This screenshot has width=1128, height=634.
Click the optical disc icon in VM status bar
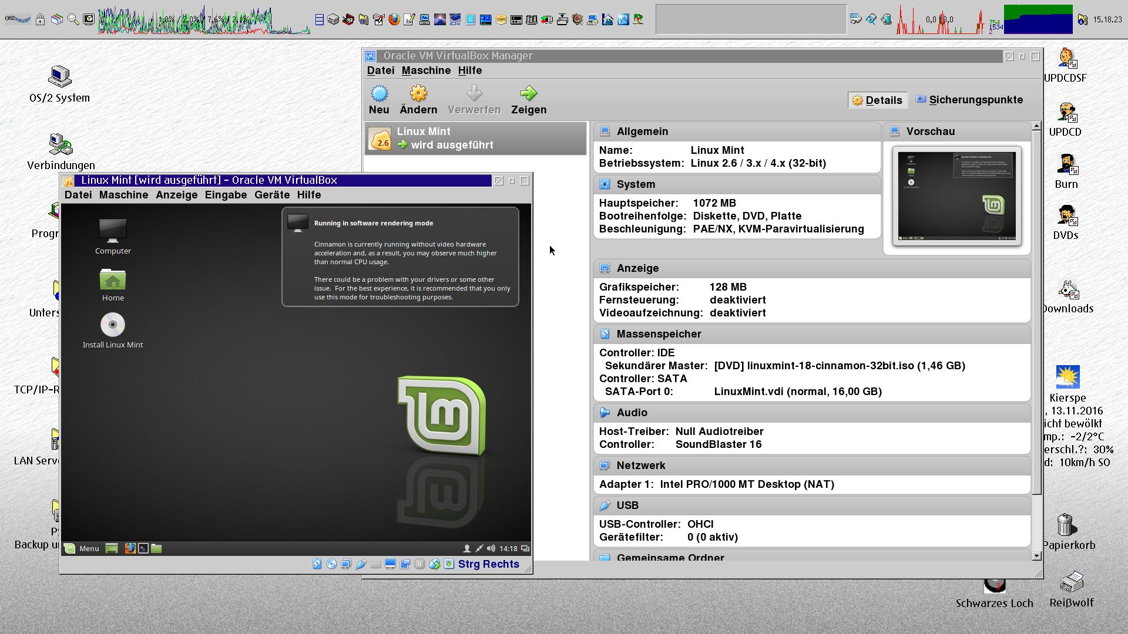coord(331,564)
